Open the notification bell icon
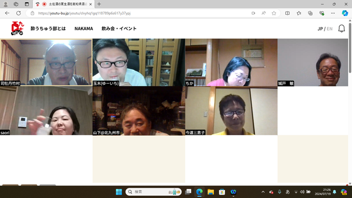The width and height of the screenshot is (352, 198). point(342,29)
